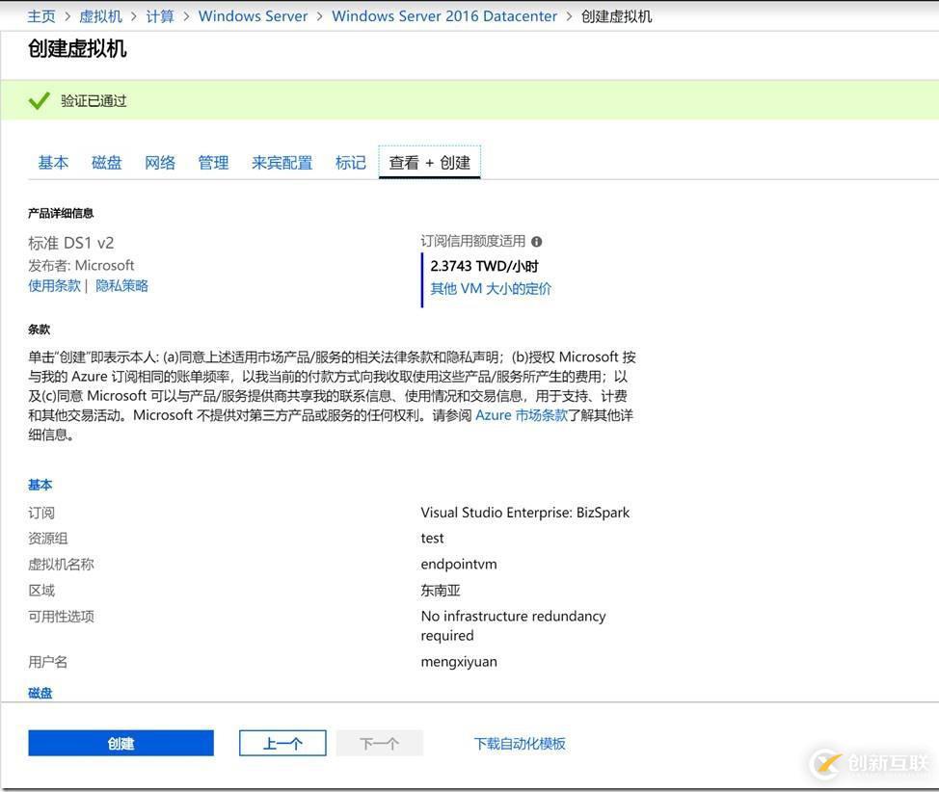Click the info icon beside 订阅信用额度适用
This screenshot has width=939, height=792.
coord(537,242)
